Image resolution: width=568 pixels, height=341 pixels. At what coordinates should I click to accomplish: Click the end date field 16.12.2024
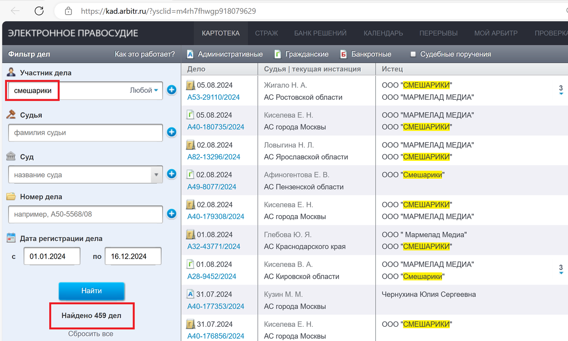[133, 256]
